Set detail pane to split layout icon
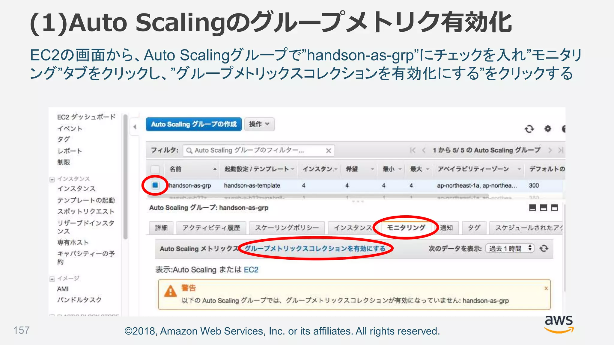 tap(544, 208)
